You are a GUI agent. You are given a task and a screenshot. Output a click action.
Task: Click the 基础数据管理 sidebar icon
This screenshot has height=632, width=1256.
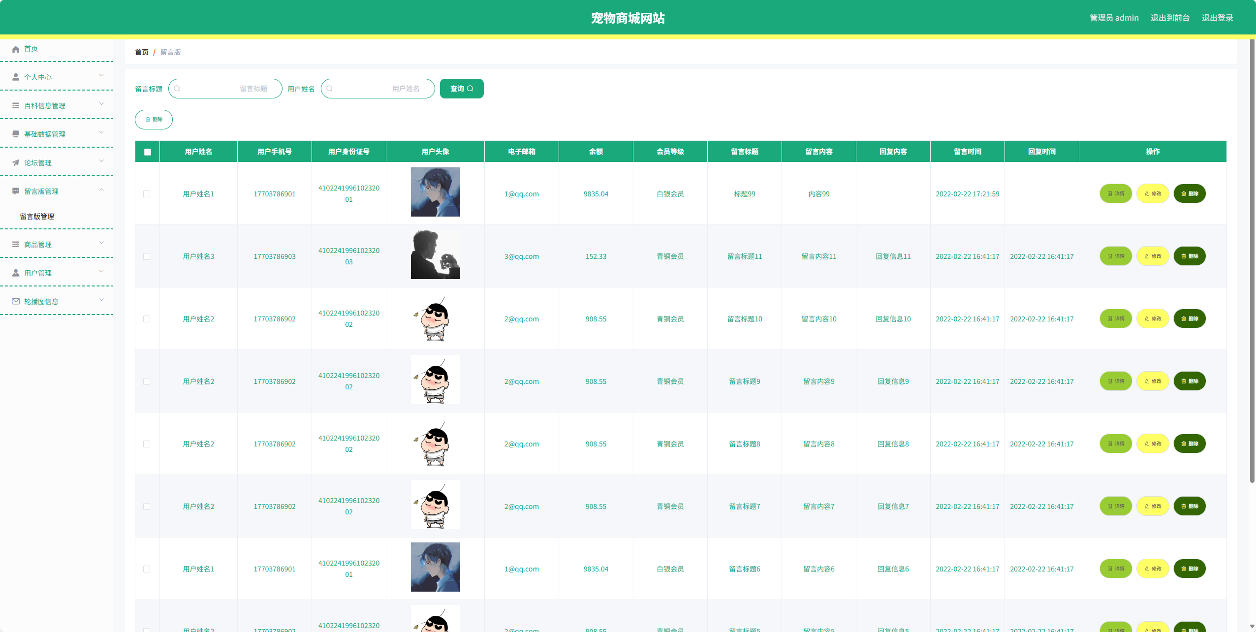point(16,134)
